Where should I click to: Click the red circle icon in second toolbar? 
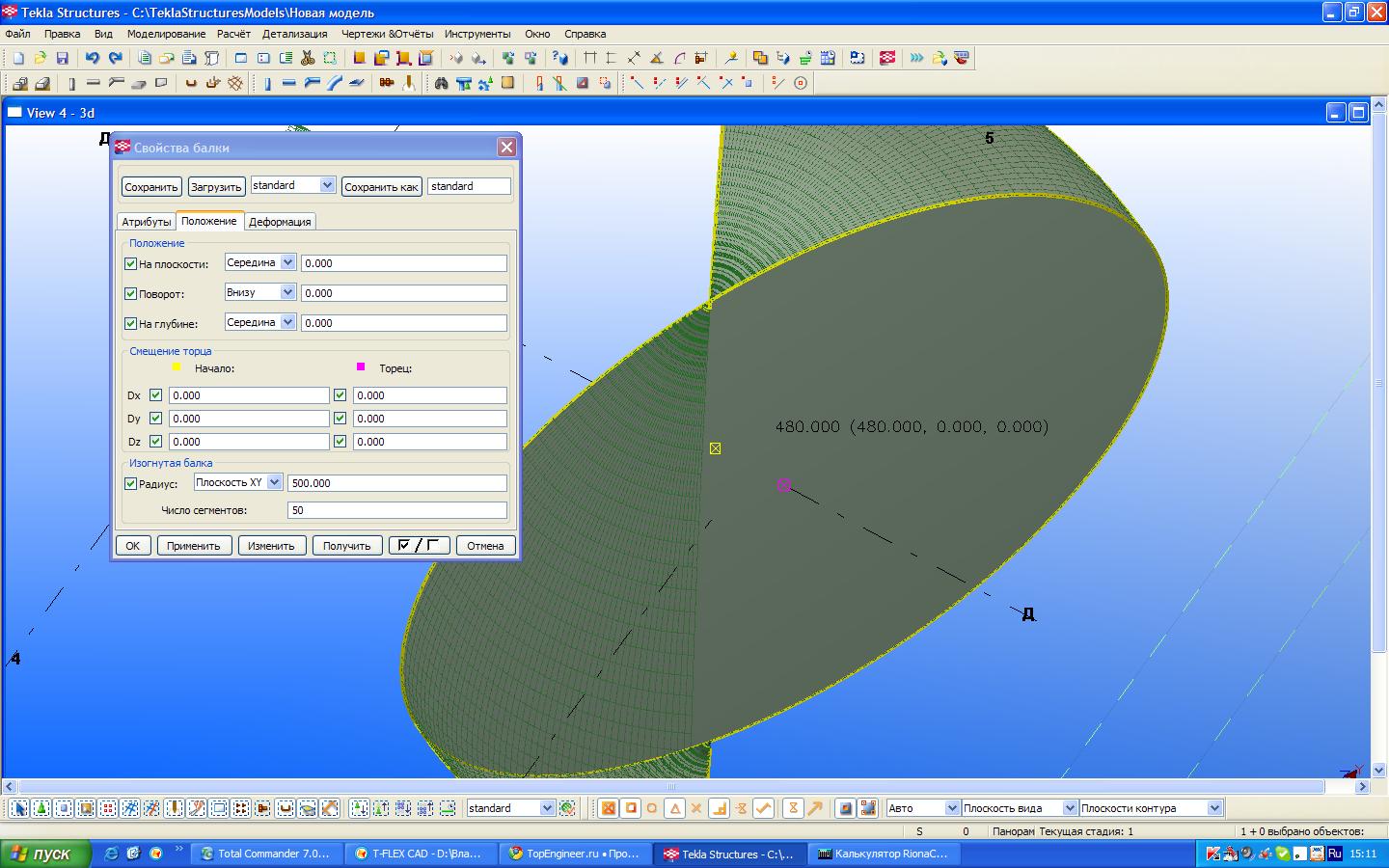pyautogui.click(x=800, y=83)
